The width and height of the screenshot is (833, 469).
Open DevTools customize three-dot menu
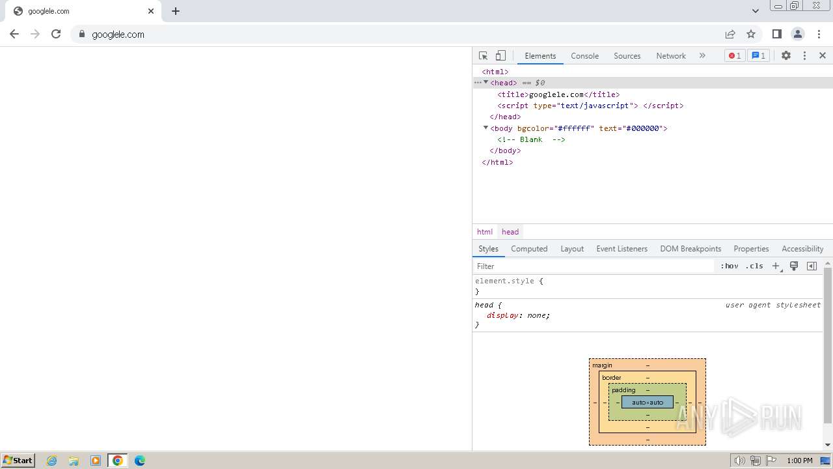coord(804,56)
